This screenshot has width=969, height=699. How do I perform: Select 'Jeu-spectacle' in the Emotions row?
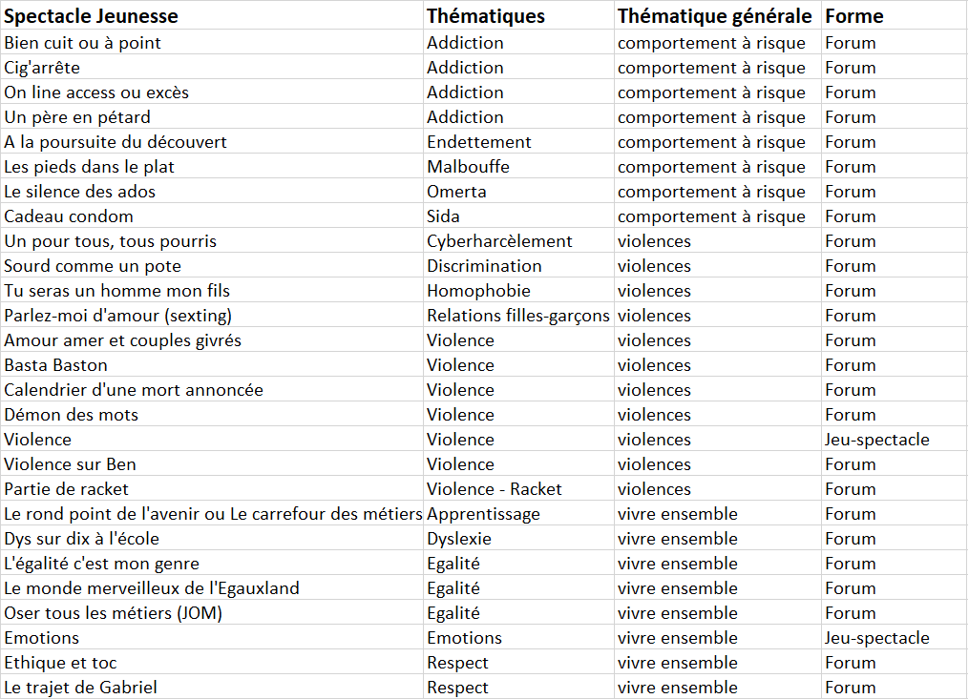point(876,638)
